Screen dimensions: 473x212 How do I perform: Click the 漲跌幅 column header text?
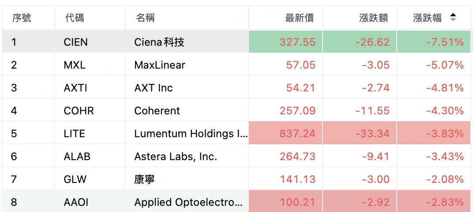point(427,18)
